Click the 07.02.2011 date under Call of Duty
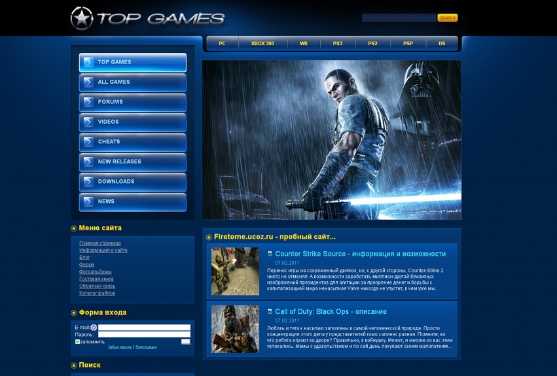This screenshot has height=376, width=557. (x=287, y=320)
